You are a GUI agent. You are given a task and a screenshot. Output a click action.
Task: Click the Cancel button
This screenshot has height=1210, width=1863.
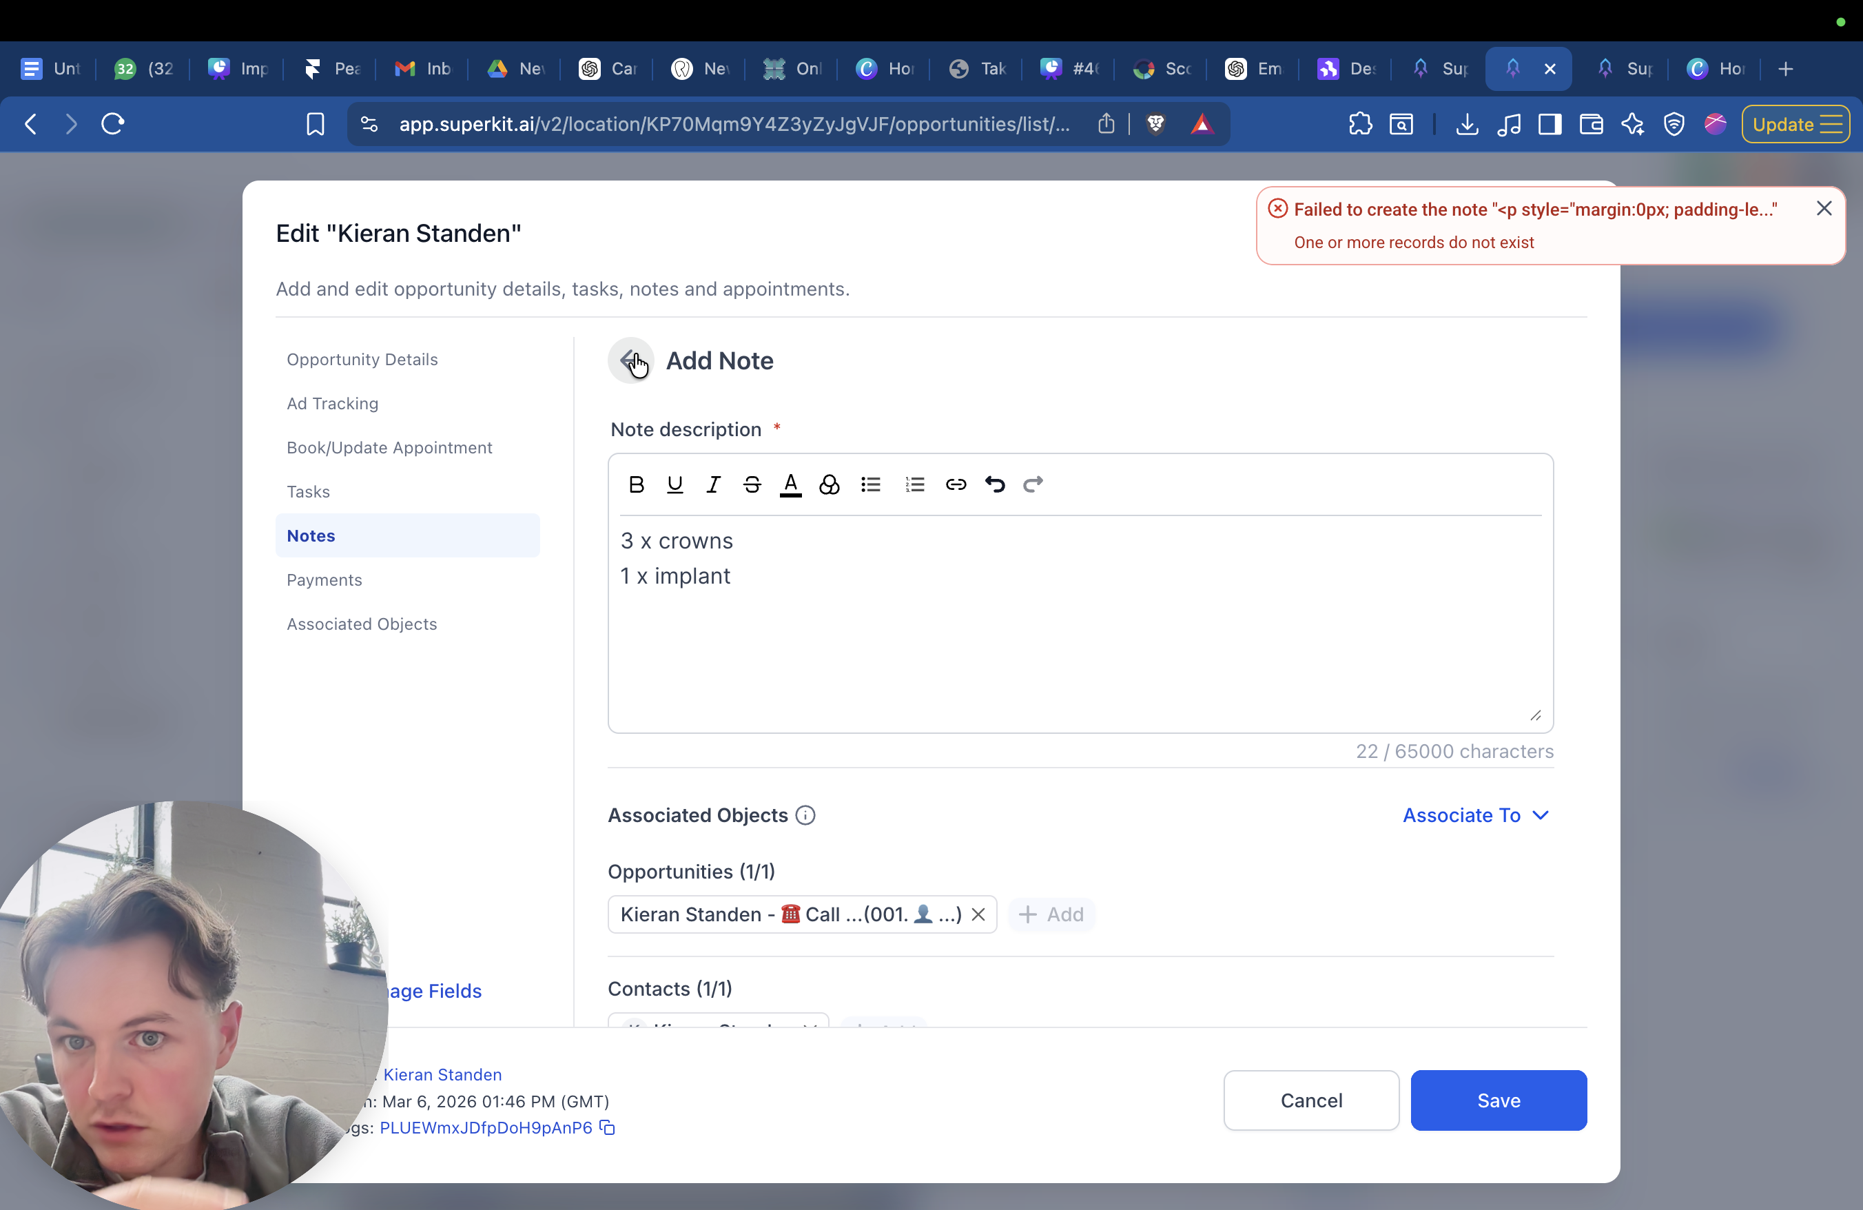point(1311,1100)
